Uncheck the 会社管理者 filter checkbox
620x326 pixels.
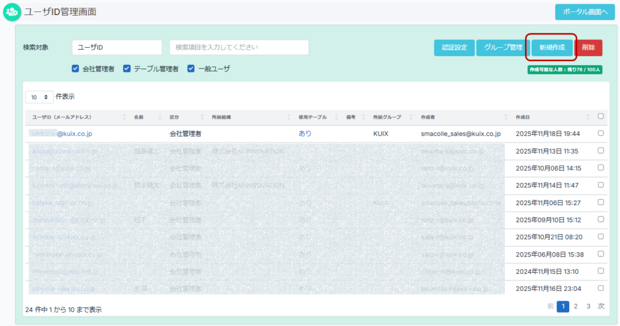tap(76, 69)
